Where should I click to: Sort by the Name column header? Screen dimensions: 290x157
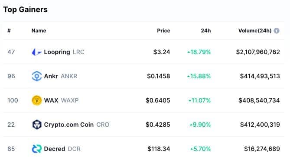tap(39, 31)
